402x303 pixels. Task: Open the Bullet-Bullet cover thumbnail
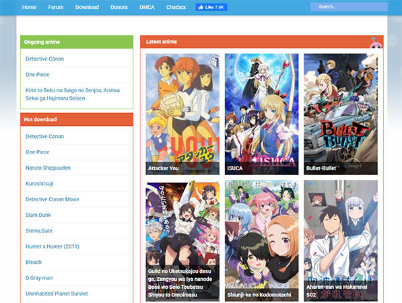[x=341, y=114]
